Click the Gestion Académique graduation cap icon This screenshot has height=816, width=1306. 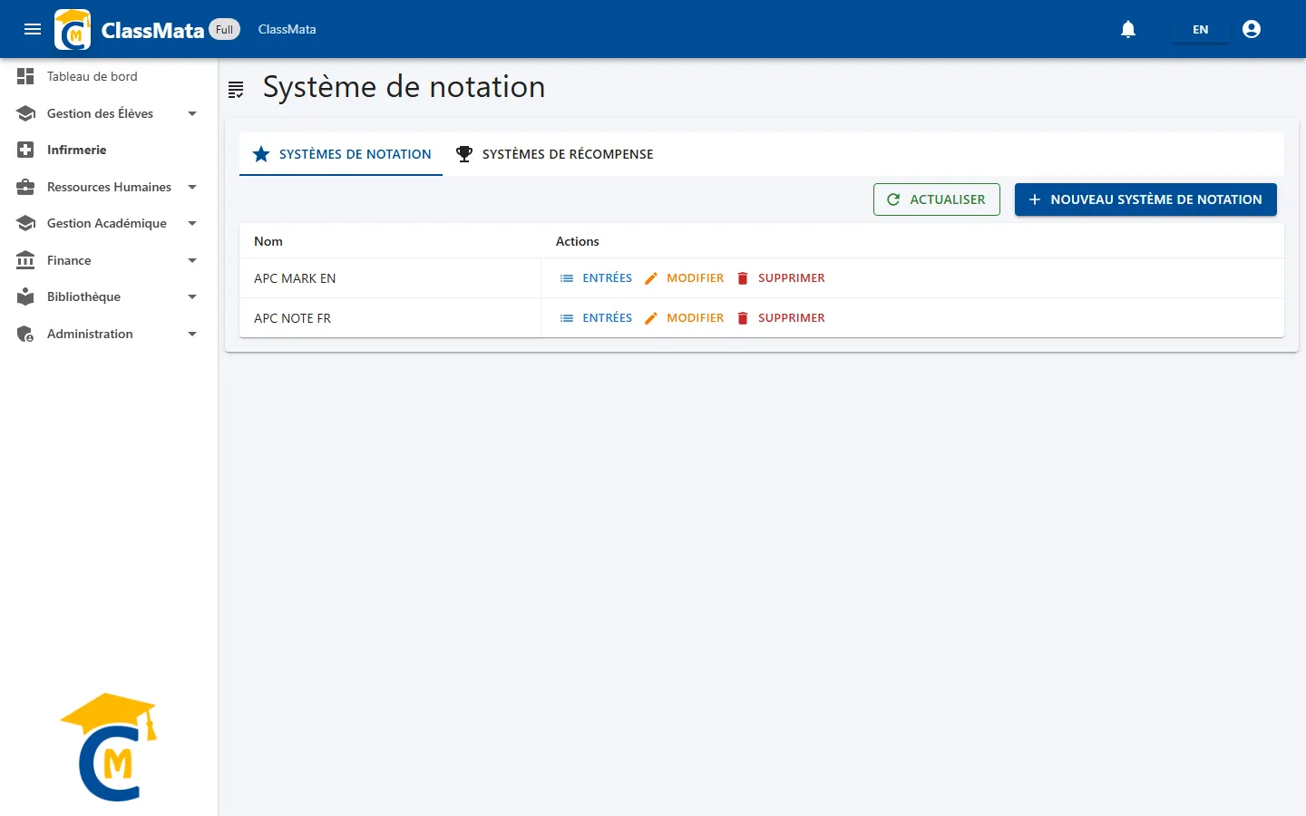pyautogui.click(x=25, y=223)
